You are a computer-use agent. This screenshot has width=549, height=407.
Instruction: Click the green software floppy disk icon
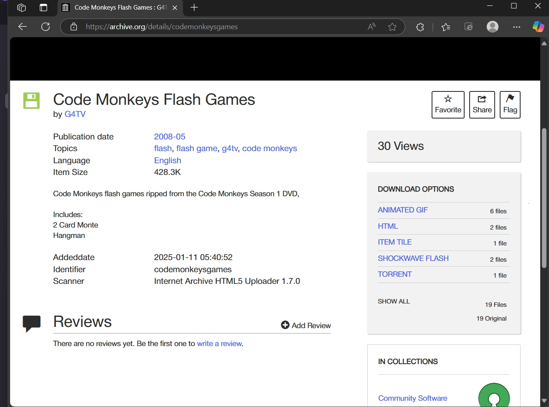click(x=31, y=101)
